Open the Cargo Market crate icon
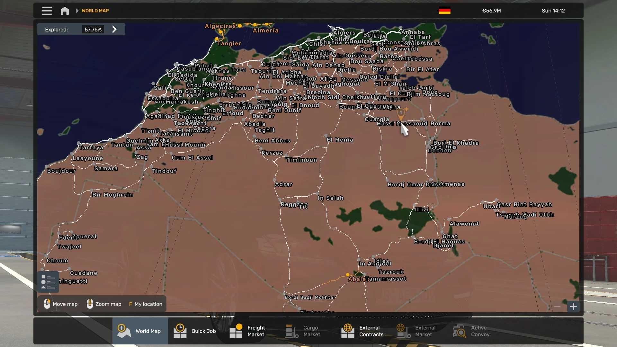 point(291,331)
